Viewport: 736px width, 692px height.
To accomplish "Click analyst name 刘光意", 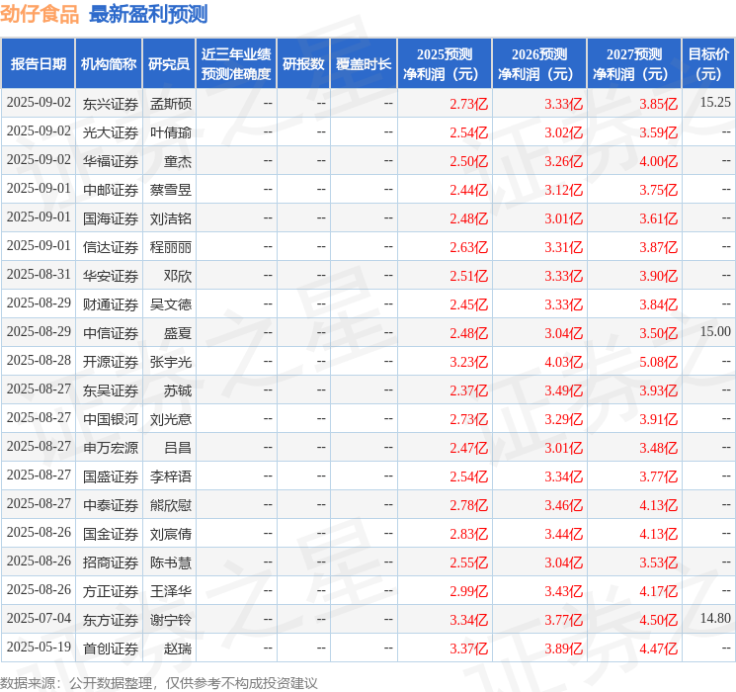I will tap(171, 419).
